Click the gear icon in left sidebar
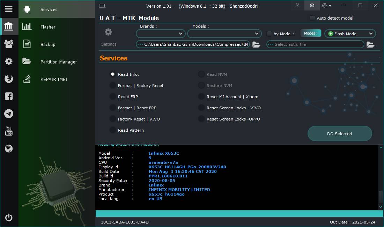Viewport: 384px width, 227px height. click(x=9, y=61)
